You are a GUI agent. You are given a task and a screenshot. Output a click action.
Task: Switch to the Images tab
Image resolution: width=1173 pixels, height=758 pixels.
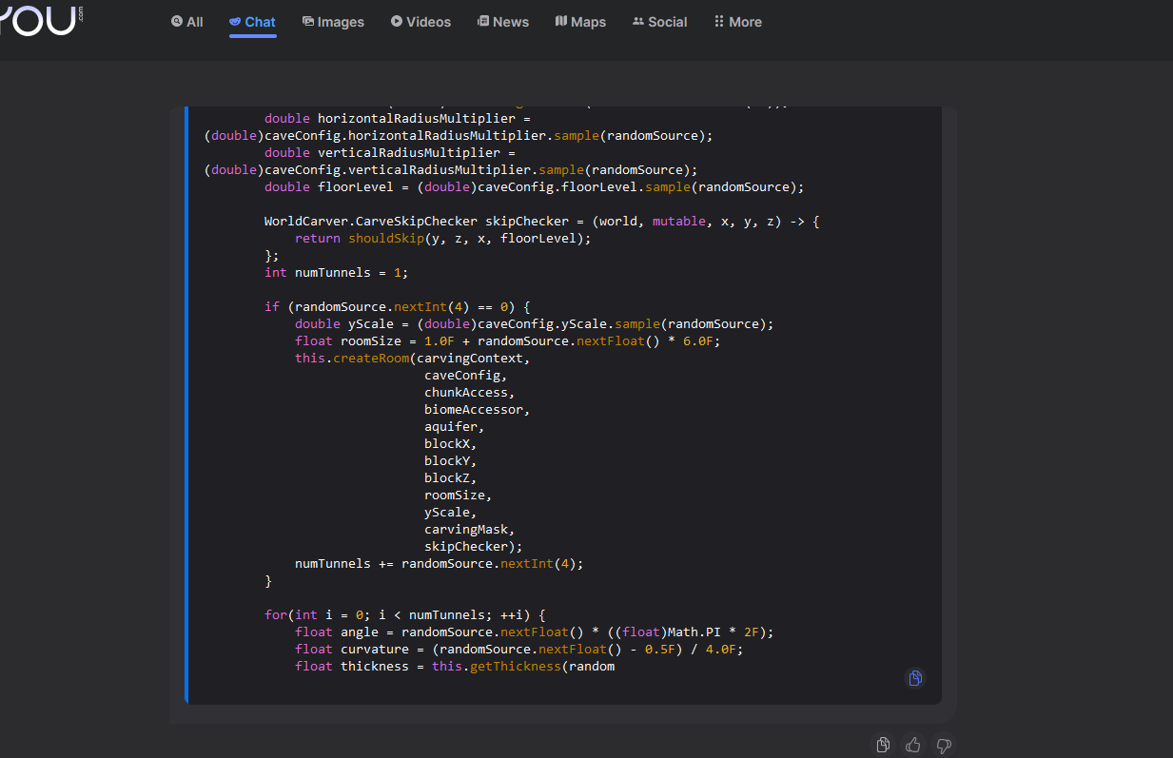pos(333,22)
